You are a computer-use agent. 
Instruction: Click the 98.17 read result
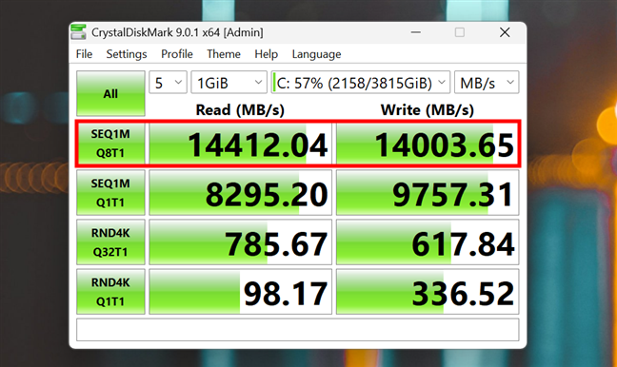click(x=241, y=292)
